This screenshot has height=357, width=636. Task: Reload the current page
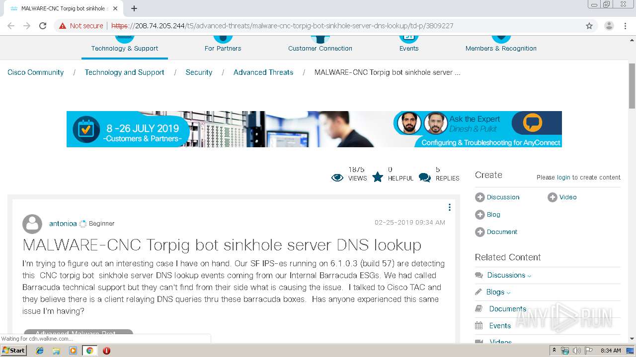[x=43, y=26]
